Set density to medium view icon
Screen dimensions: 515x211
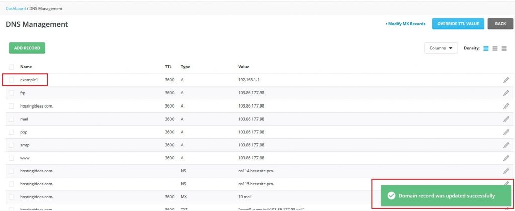point(495,48)
